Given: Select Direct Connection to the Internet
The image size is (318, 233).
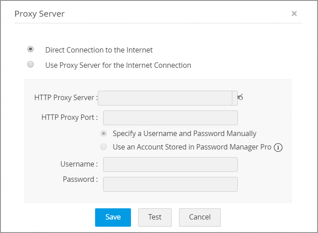Looking at the screenshot, I should (30, 49).
